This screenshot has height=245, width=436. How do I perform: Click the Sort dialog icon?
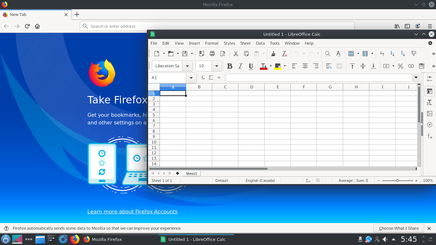pos(382,54)
